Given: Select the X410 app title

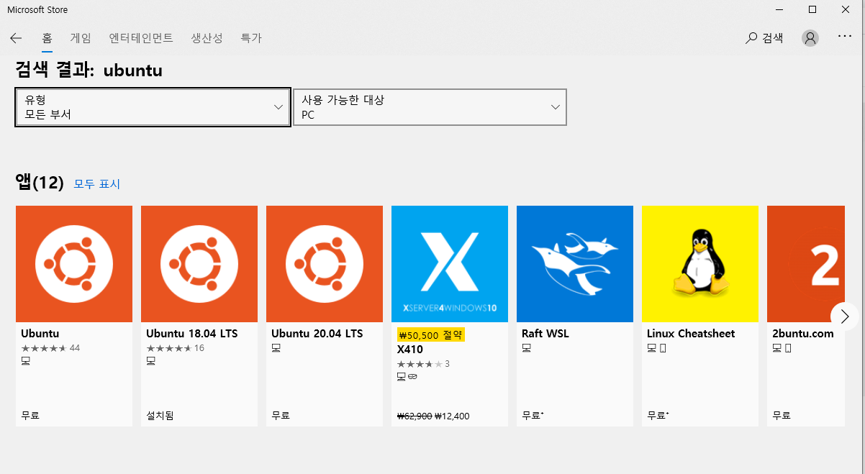Looking at the screenshot, I should pos(410,350).
